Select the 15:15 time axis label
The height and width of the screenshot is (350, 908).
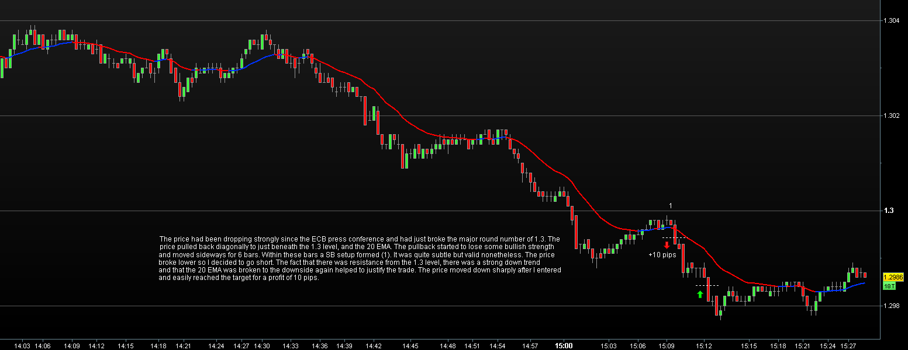749,346
